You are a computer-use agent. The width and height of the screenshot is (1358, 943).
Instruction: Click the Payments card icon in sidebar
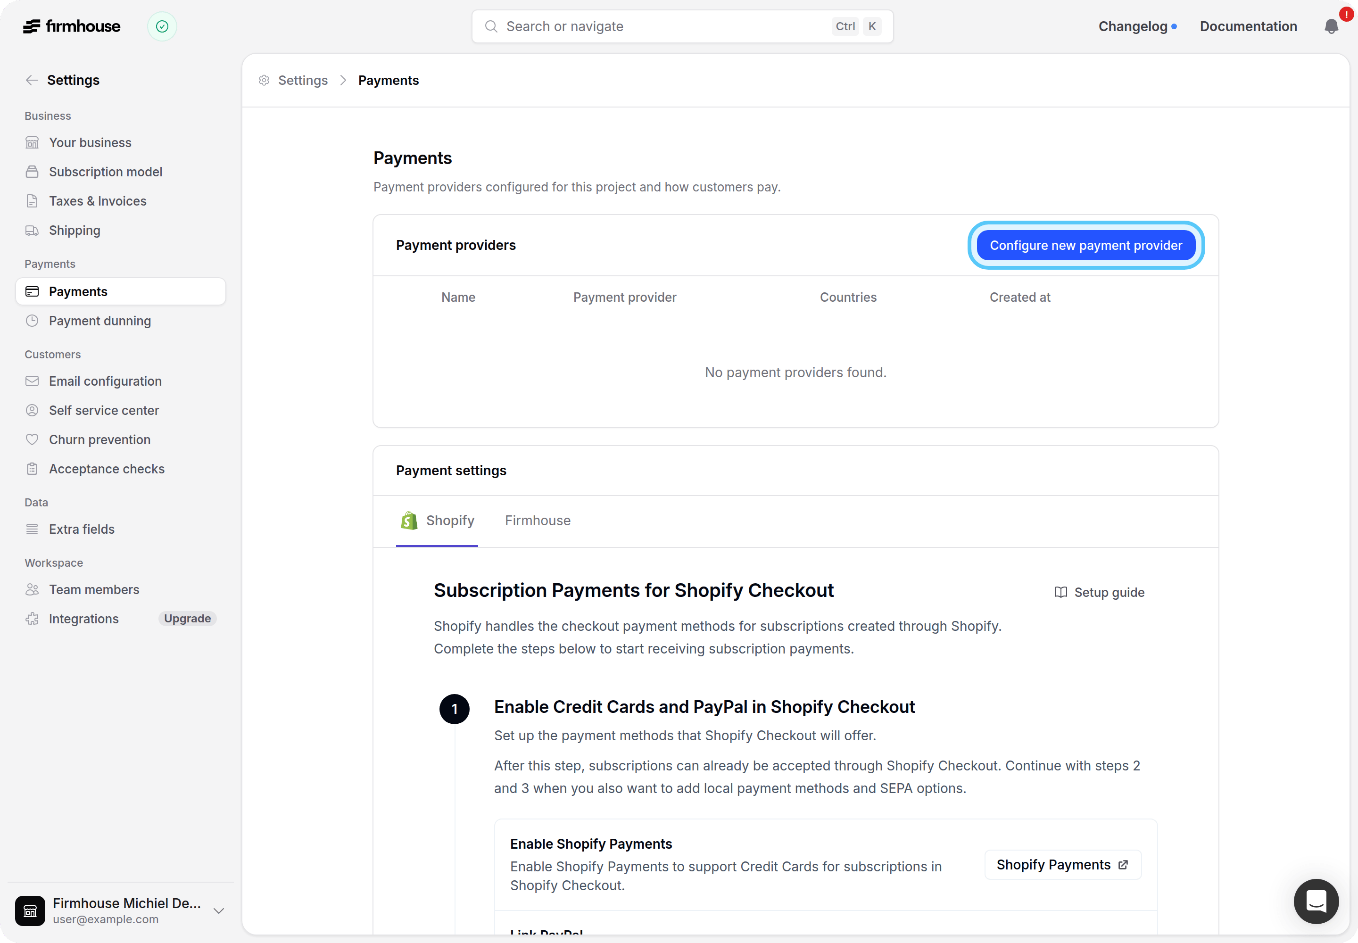click(x=32, y=292)
